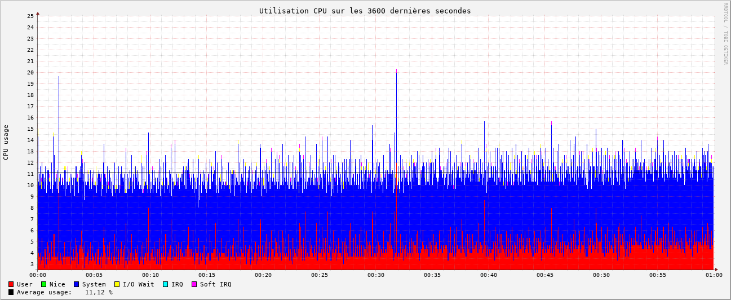
Task: Click the yellow I/O Wait legend swatch
Action: [x=117, y=284]
